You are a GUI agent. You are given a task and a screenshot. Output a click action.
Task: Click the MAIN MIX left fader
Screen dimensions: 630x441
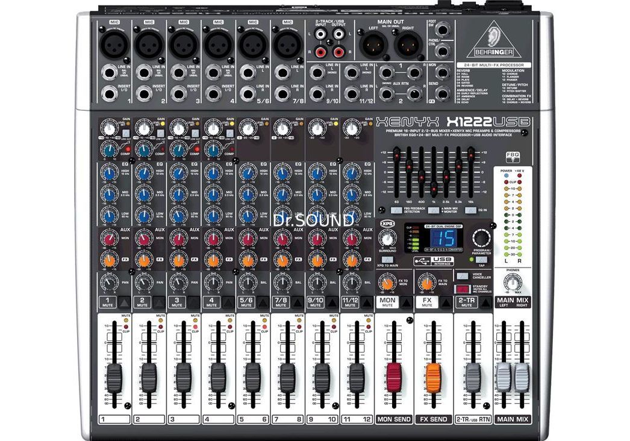tap(504, 378)
